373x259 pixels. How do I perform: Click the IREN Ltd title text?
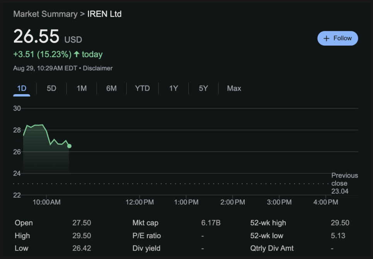pyautogui.click(x=104, y=14)
